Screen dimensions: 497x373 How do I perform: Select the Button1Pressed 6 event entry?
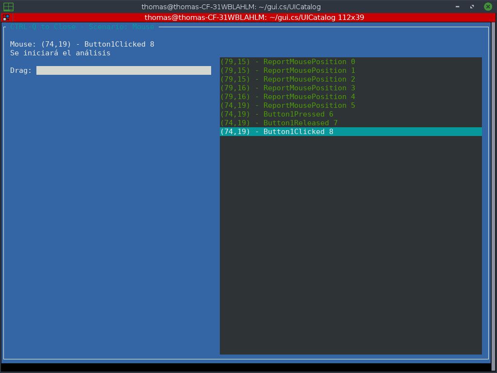click(277, 114)
